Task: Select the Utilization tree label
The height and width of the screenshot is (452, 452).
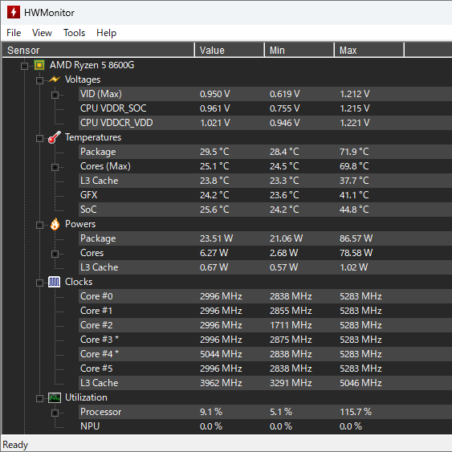Action: (86, 397)
